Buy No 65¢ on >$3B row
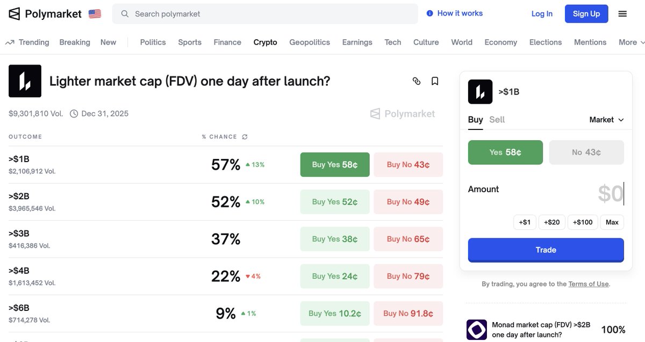This screenshot has height=342, width=645. [x=408, y=239]
